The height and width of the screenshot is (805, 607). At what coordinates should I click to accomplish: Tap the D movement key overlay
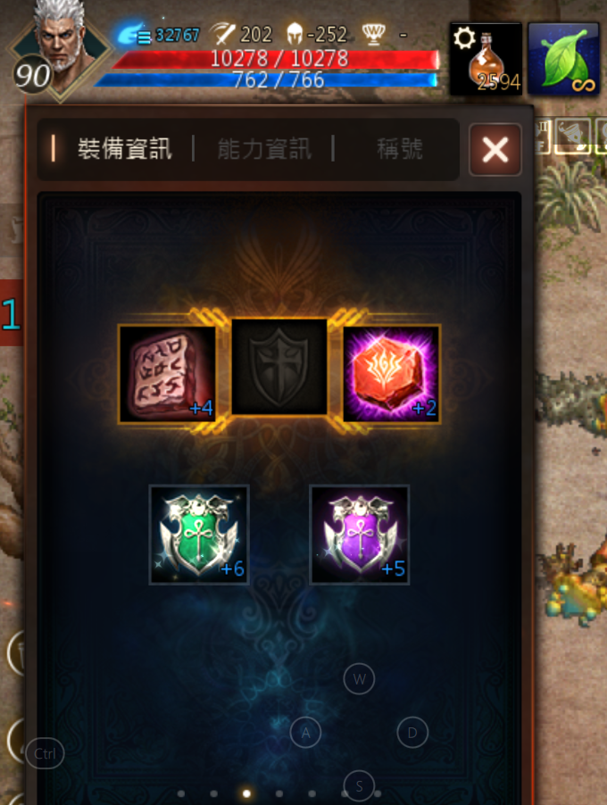tap(412, 733)
